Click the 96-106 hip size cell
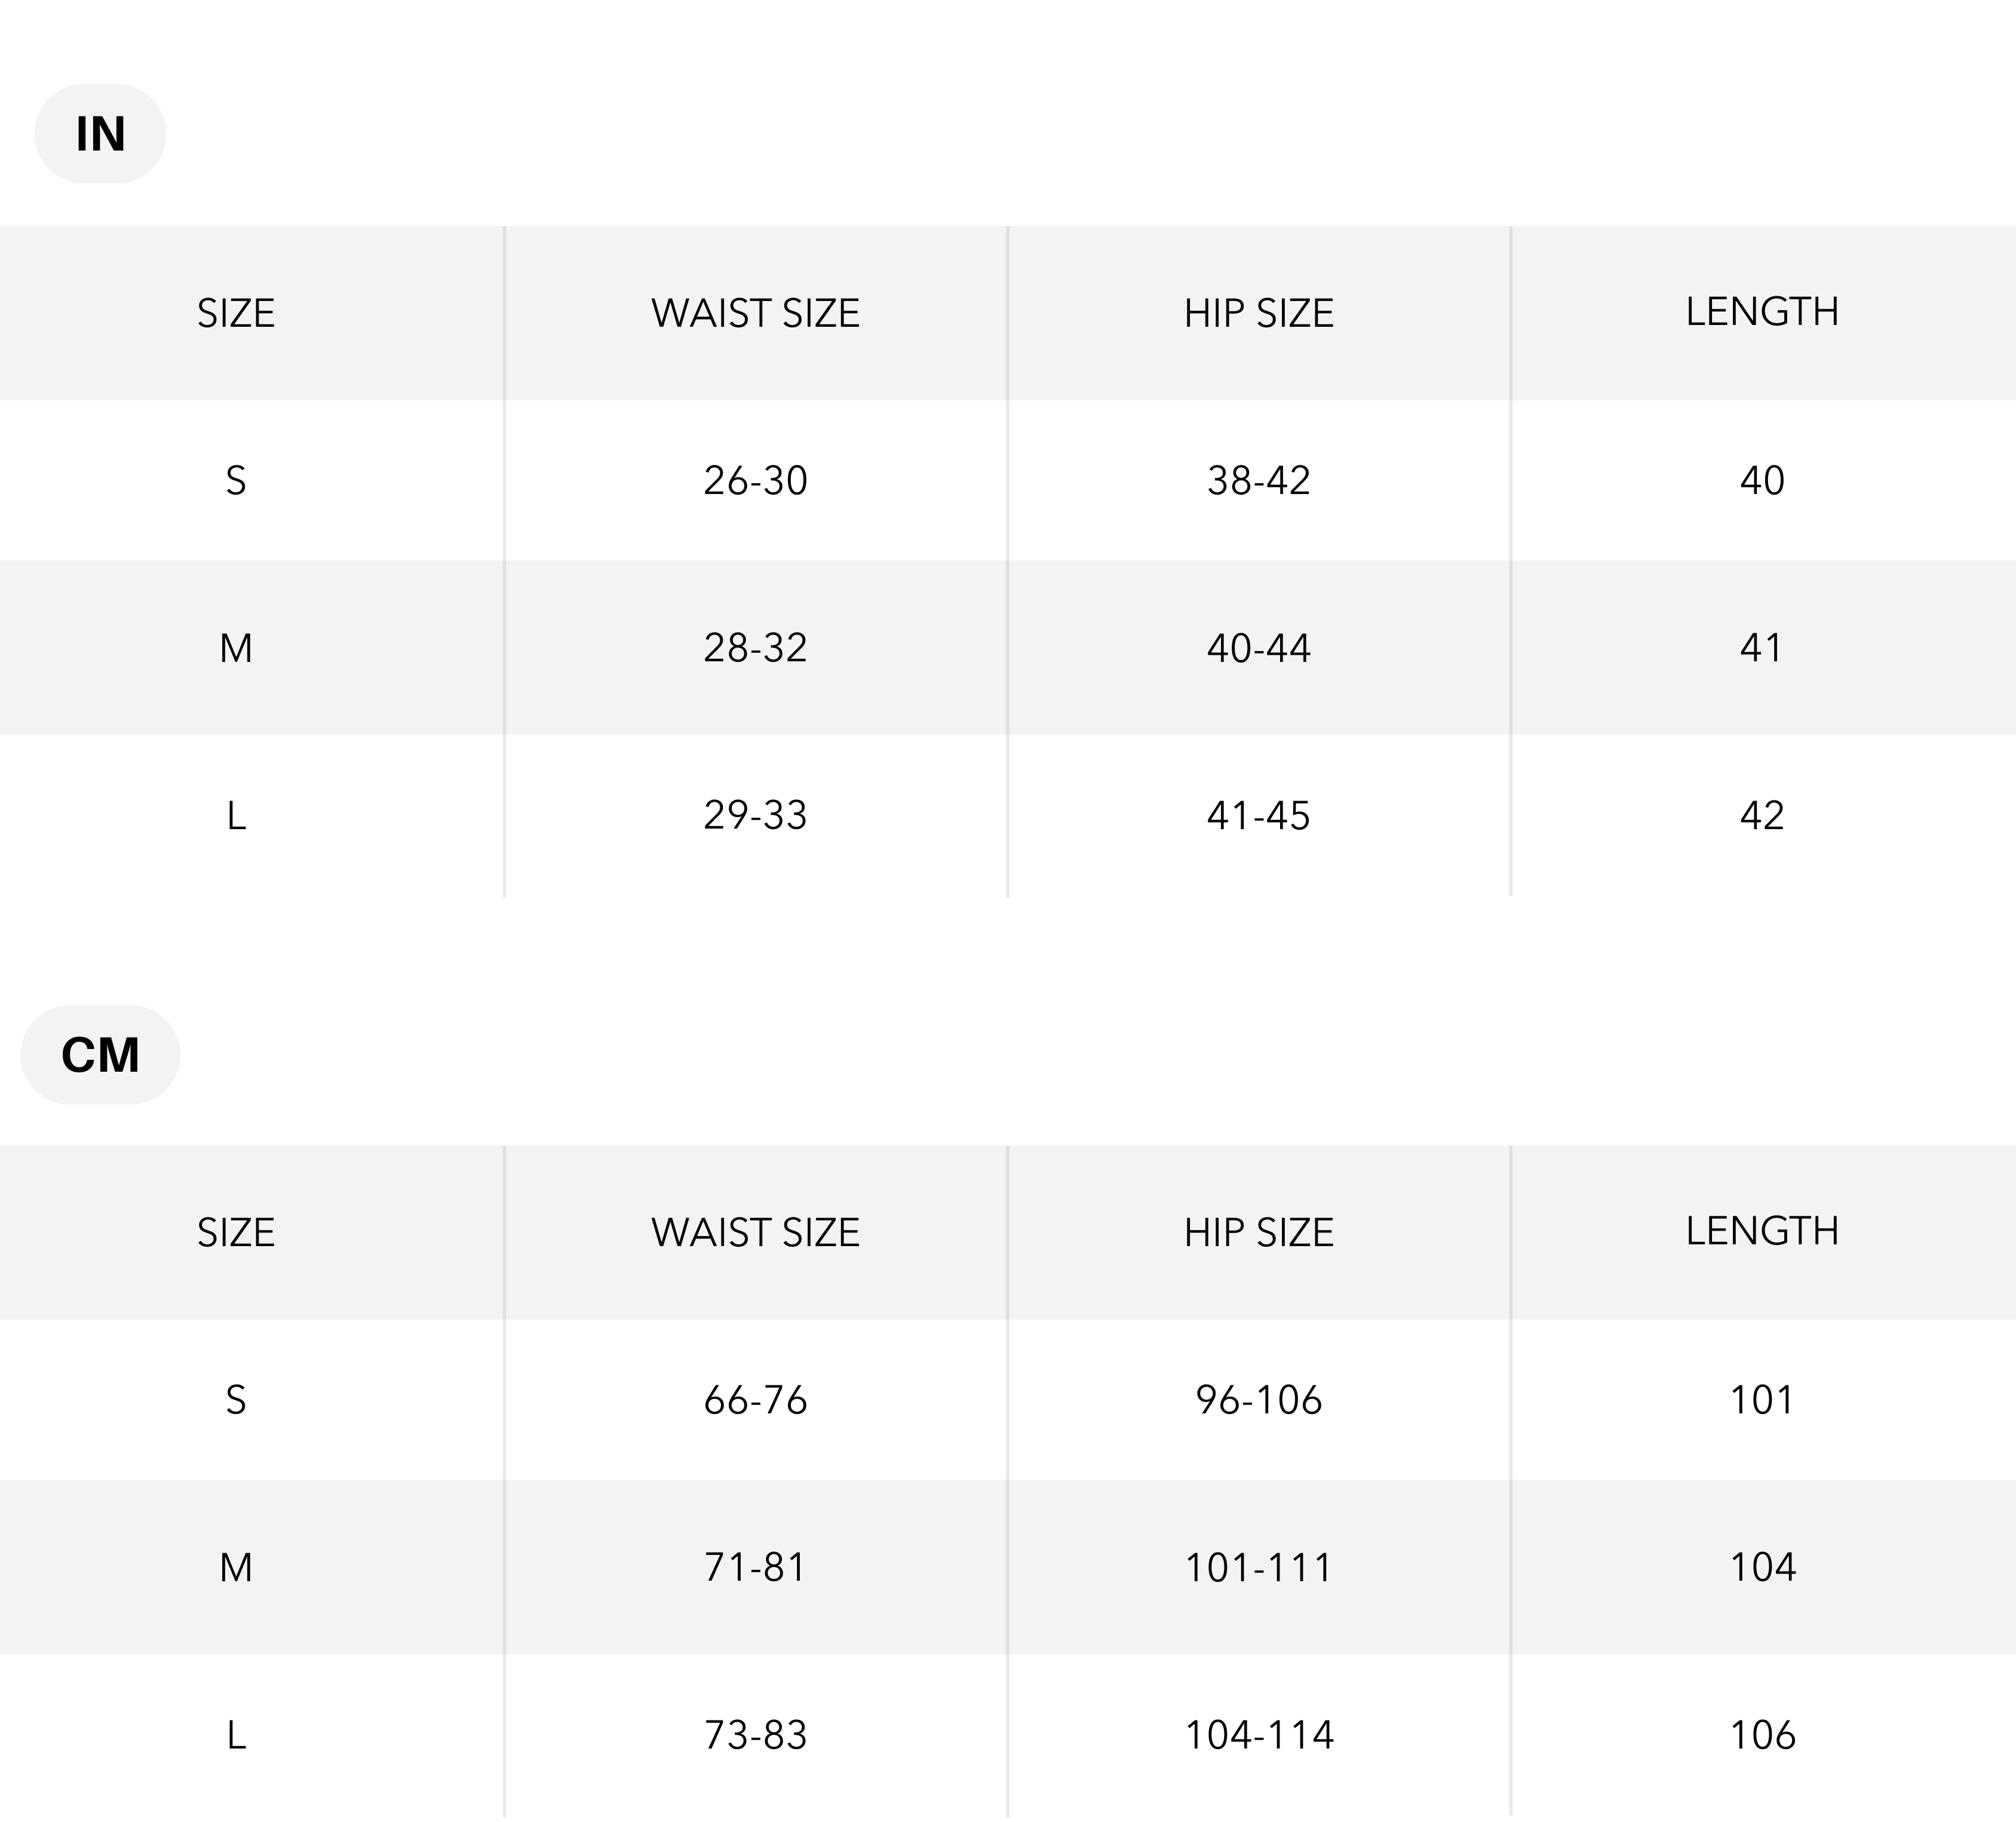 pos(1258,1400)
